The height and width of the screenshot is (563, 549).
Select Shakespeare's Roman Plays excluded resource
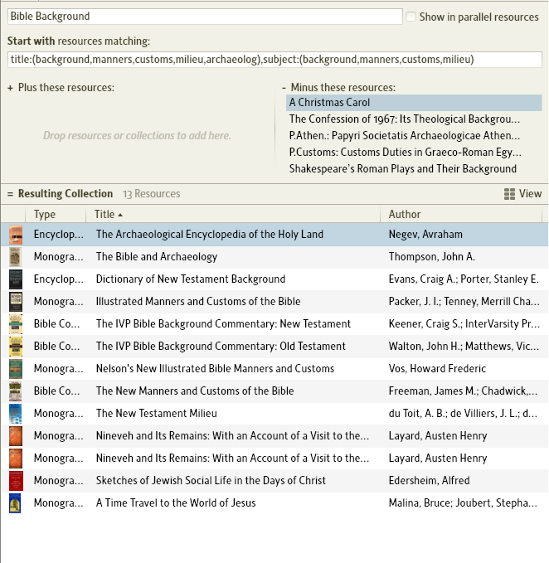pos(403,169)
